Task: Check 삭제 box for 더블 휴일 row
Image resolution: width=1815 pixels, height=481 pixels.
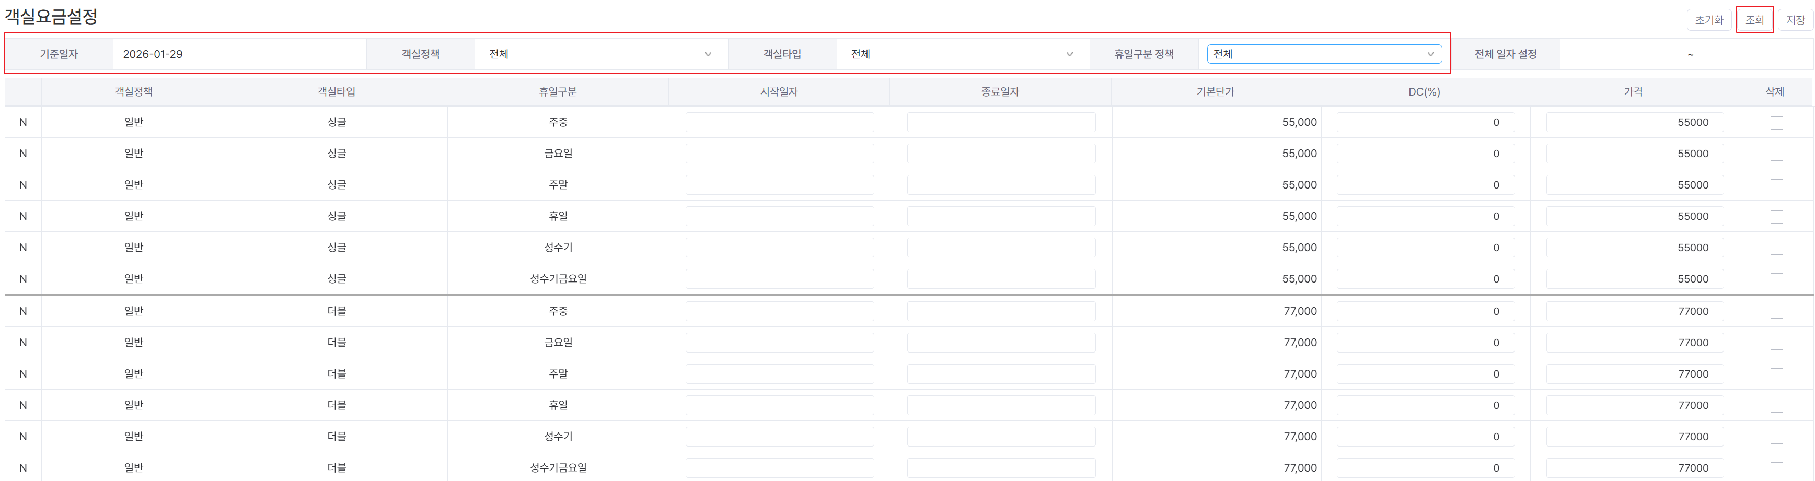Action: 1776,406
